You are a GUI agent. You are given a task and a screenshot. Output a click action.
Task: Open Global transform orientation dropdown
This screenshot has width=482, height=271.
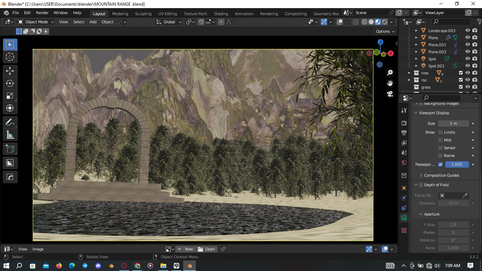[169, 22]
